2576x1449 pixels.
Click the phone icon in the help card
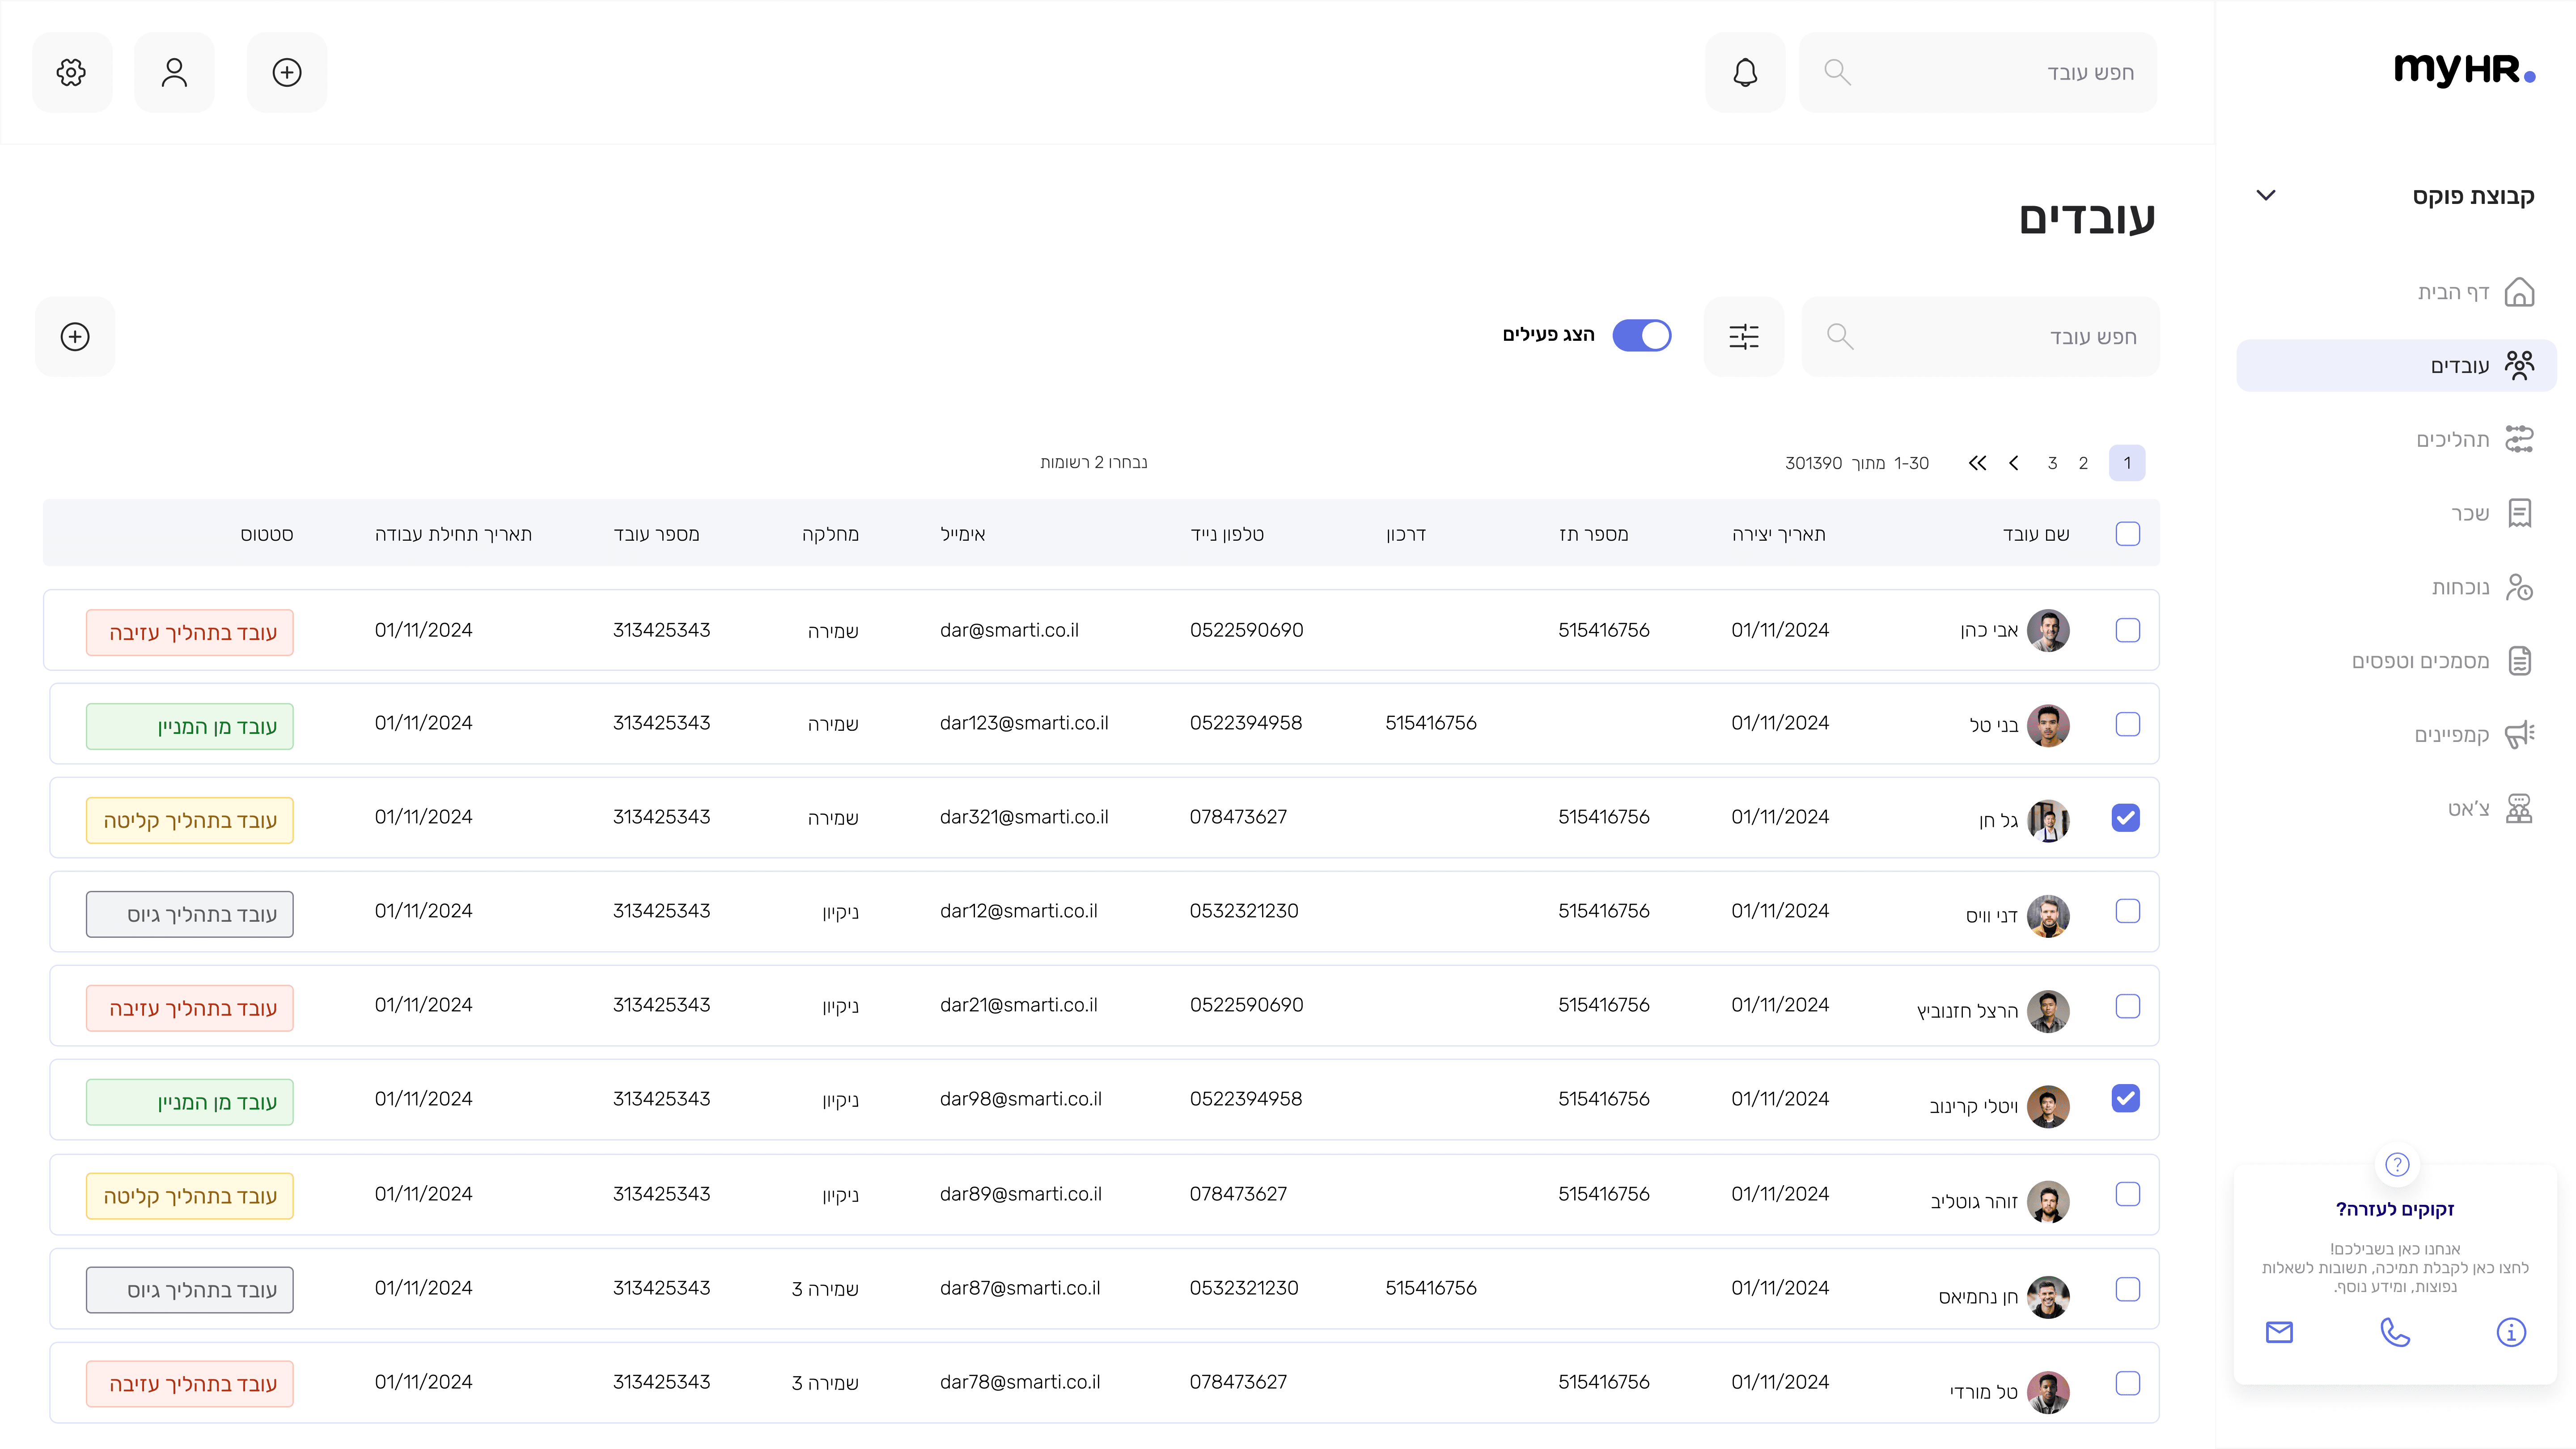pos(2395,1332)
